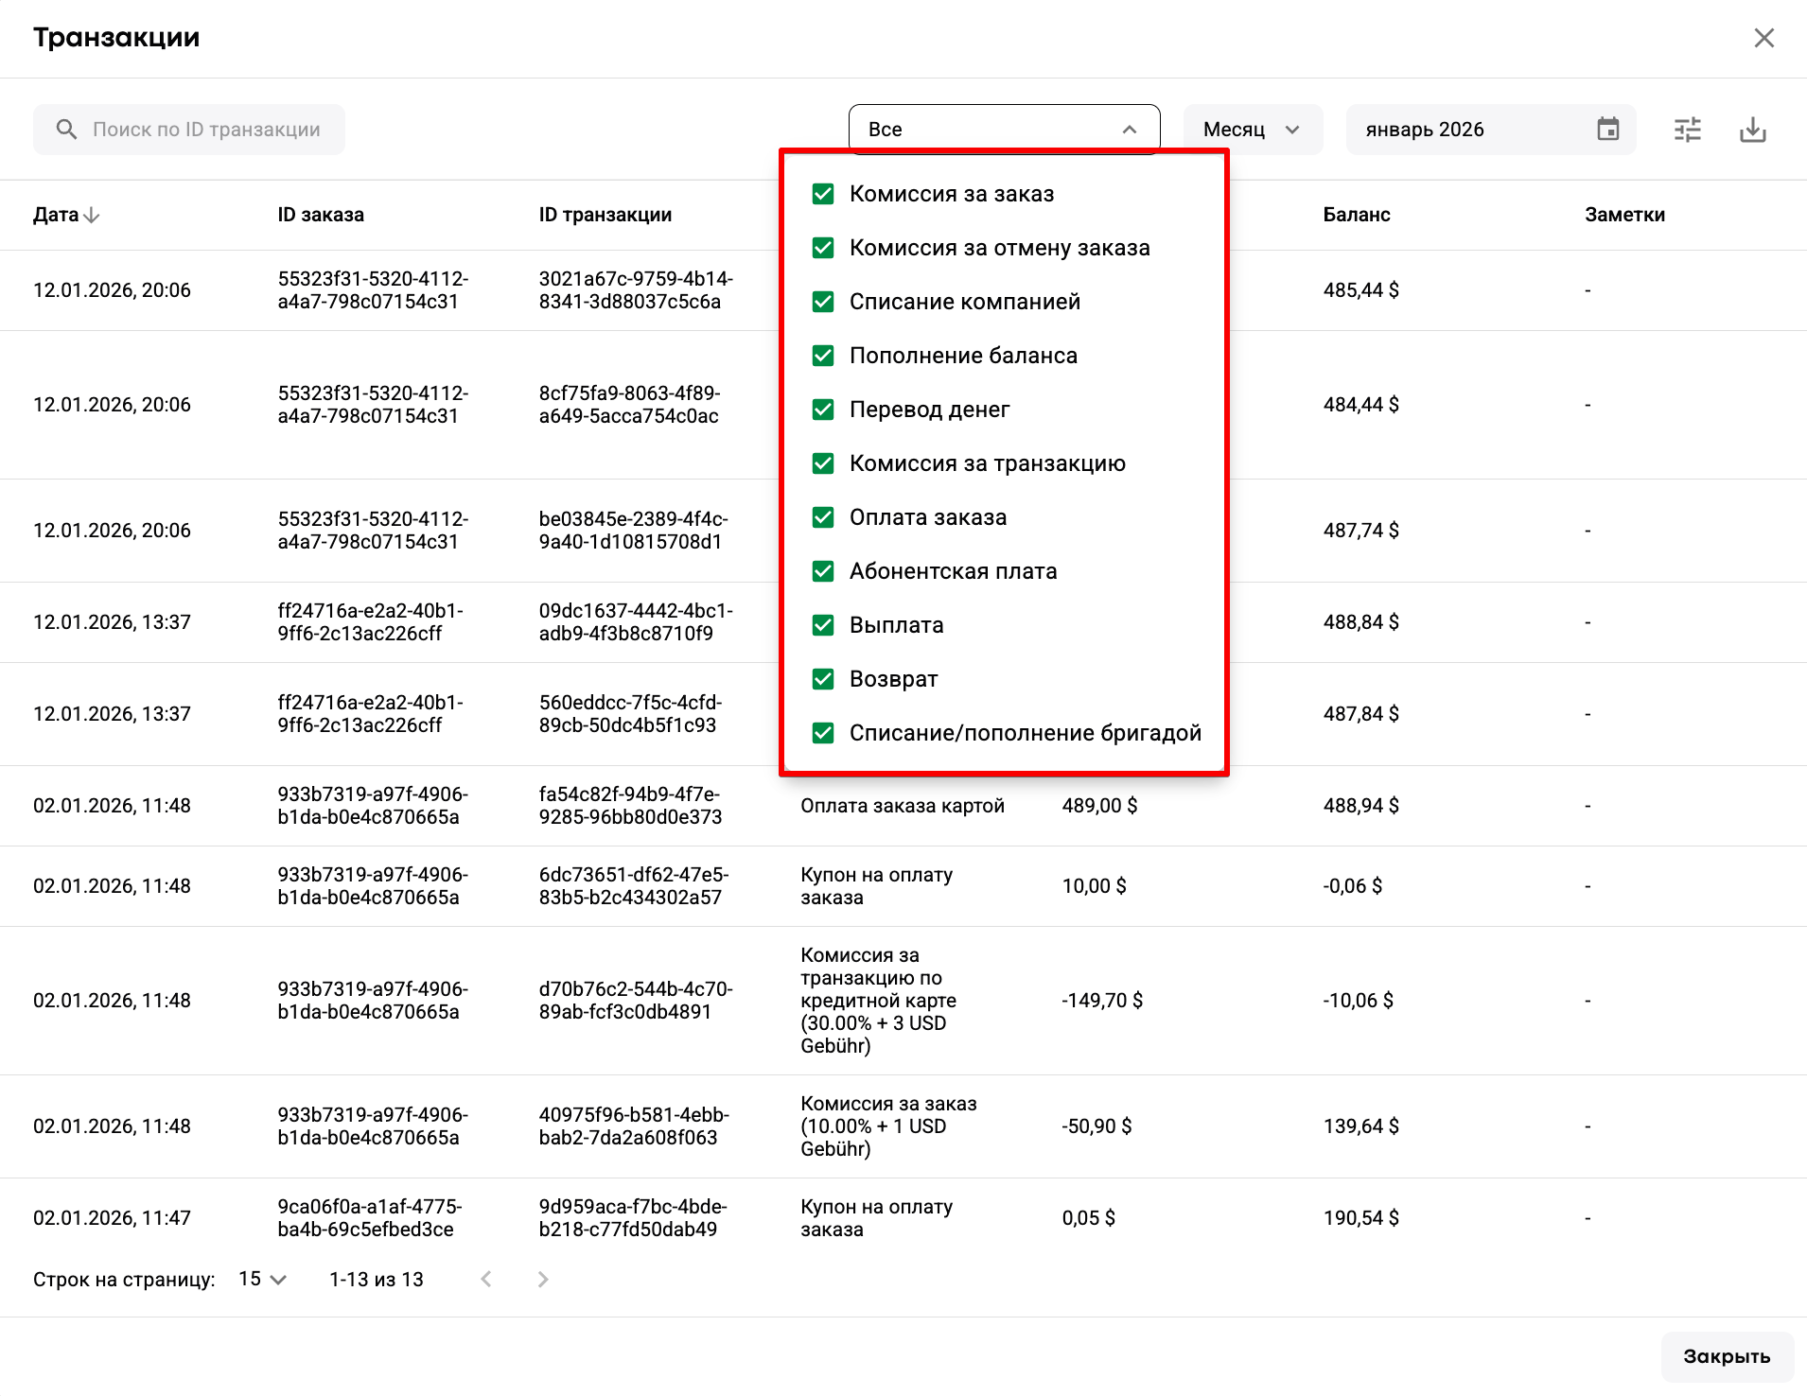Click the 10,00 $ amount cell
Viewport: 1807px width, 1396px height.
1094,886
